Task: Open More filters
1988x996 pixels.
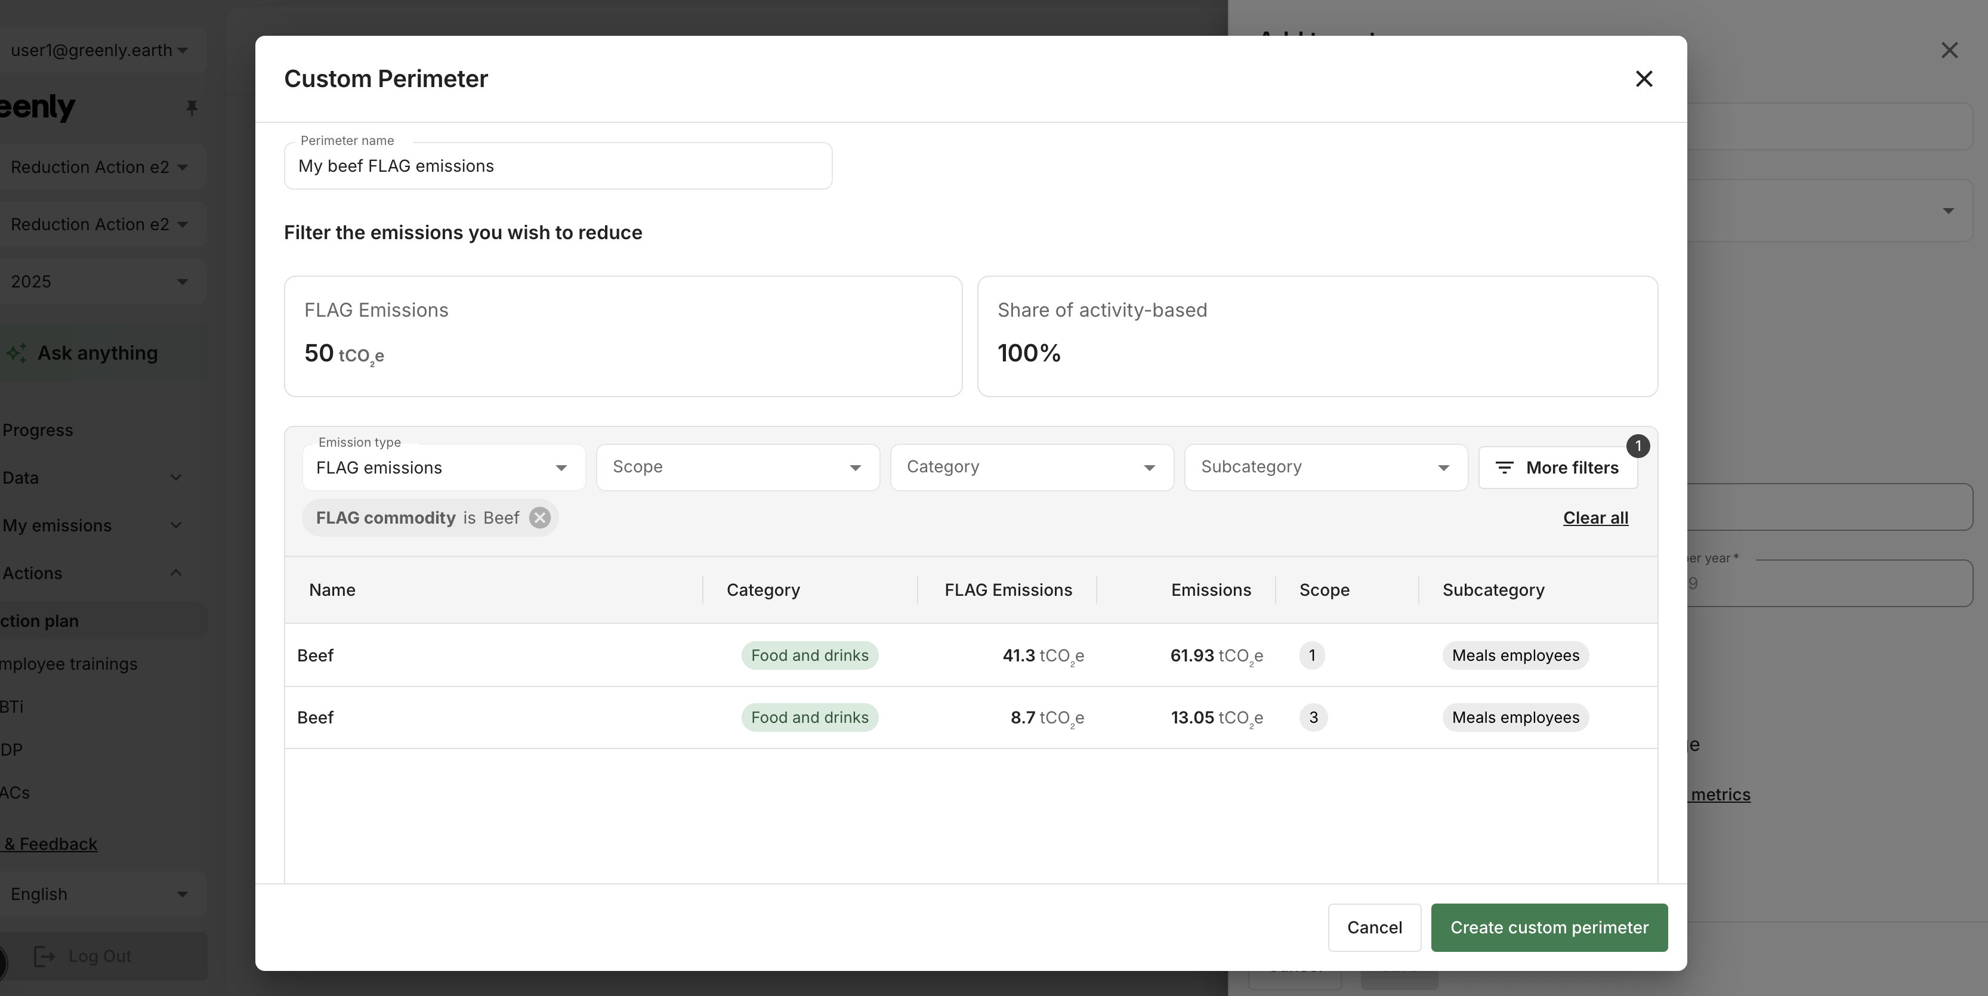Action: [x=1557, y=468]
